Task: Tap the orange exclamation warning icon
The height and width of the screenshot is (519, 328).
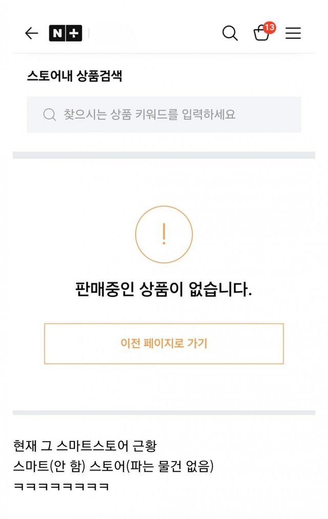Action: [164, 234]
